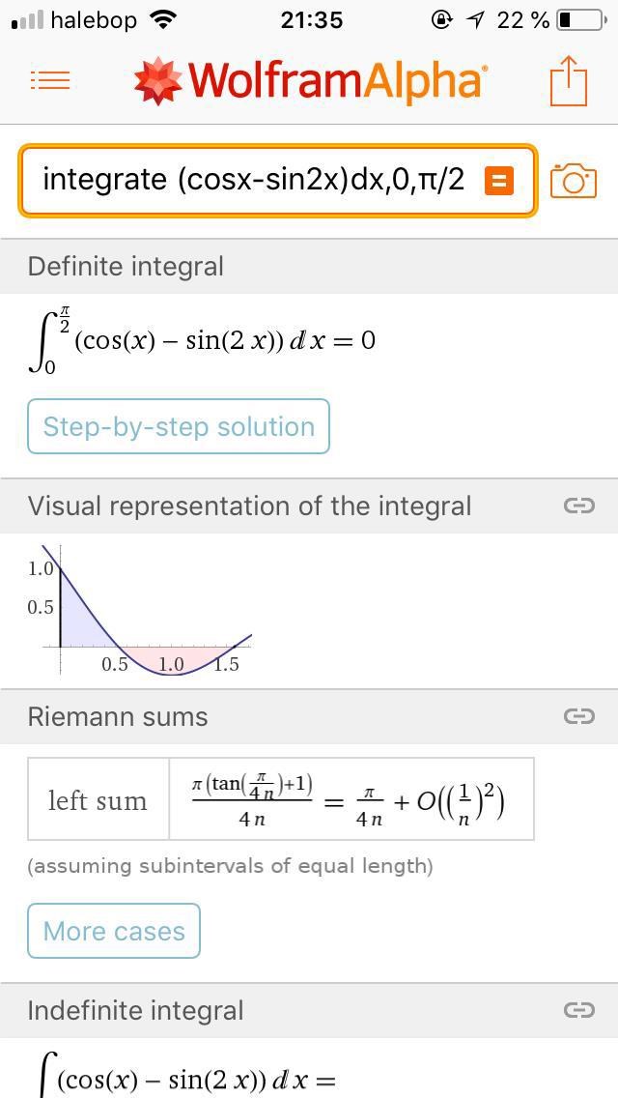Tap the battery indicator in status bar

[x=577, y=19]
